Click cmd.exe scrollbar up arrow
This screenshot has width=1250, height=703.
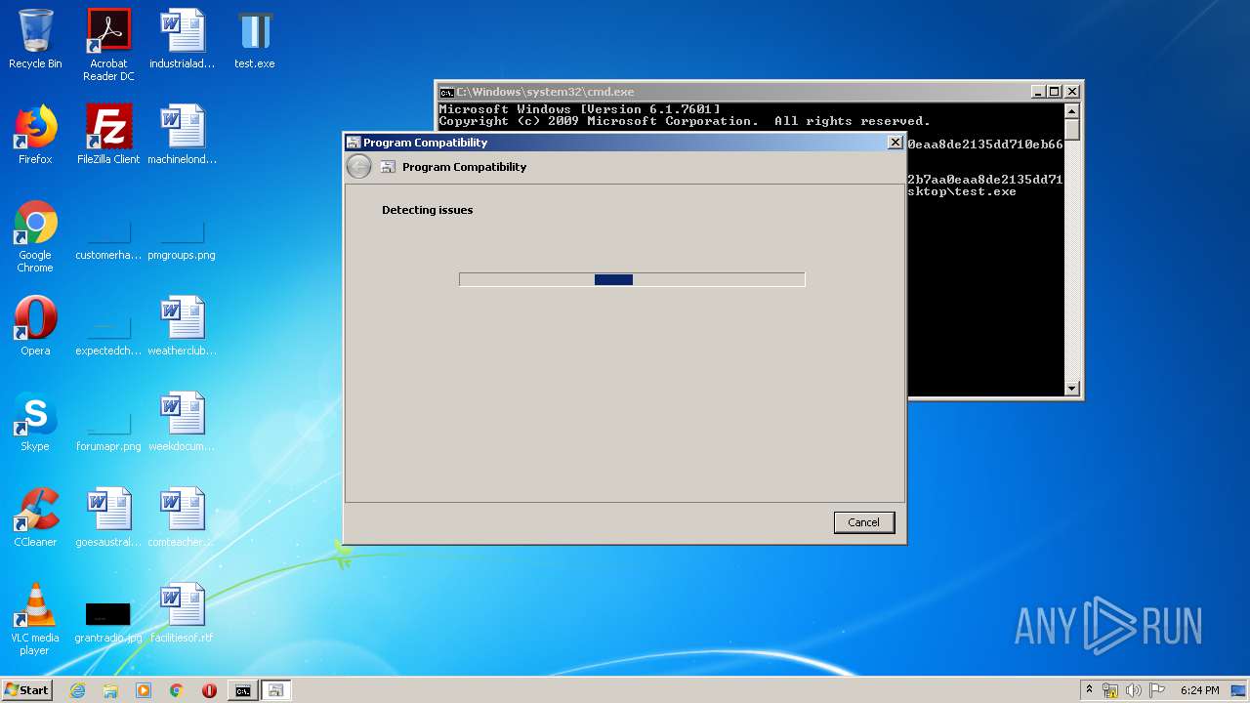(x=1071, y=110)
